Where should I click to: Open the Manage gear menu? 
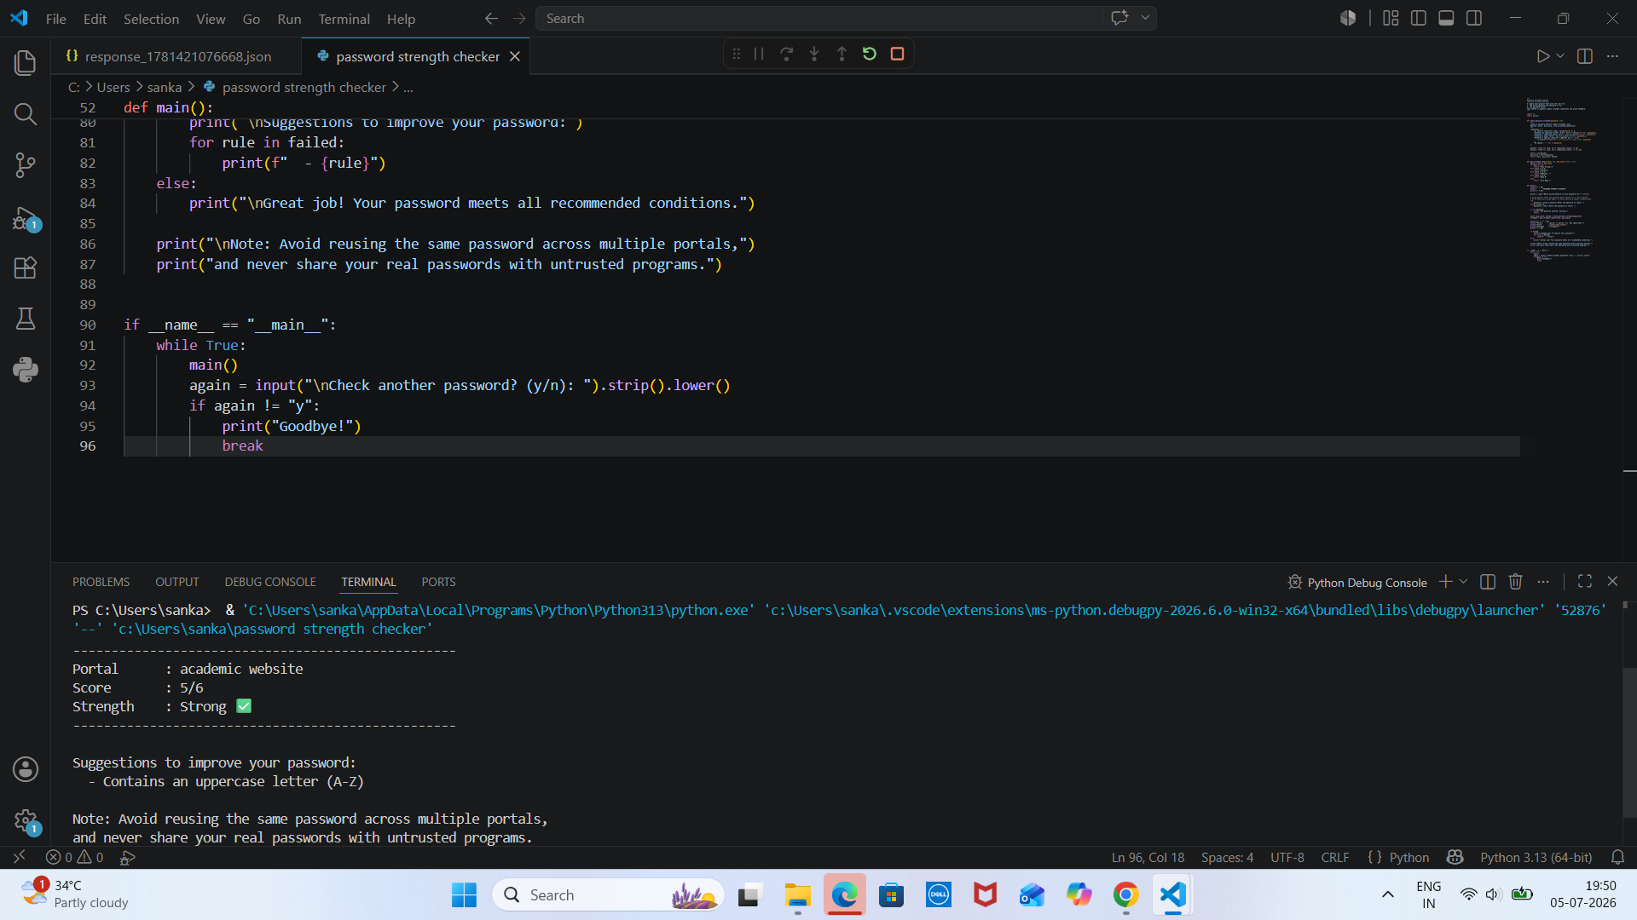coord(26,820)
